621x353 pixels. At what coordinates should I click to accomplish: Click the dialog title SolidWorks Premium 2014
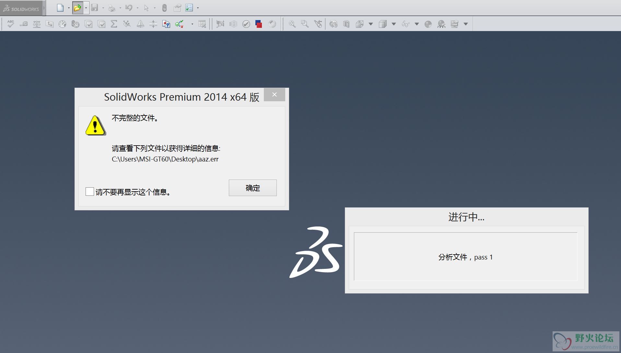[182, 97]
